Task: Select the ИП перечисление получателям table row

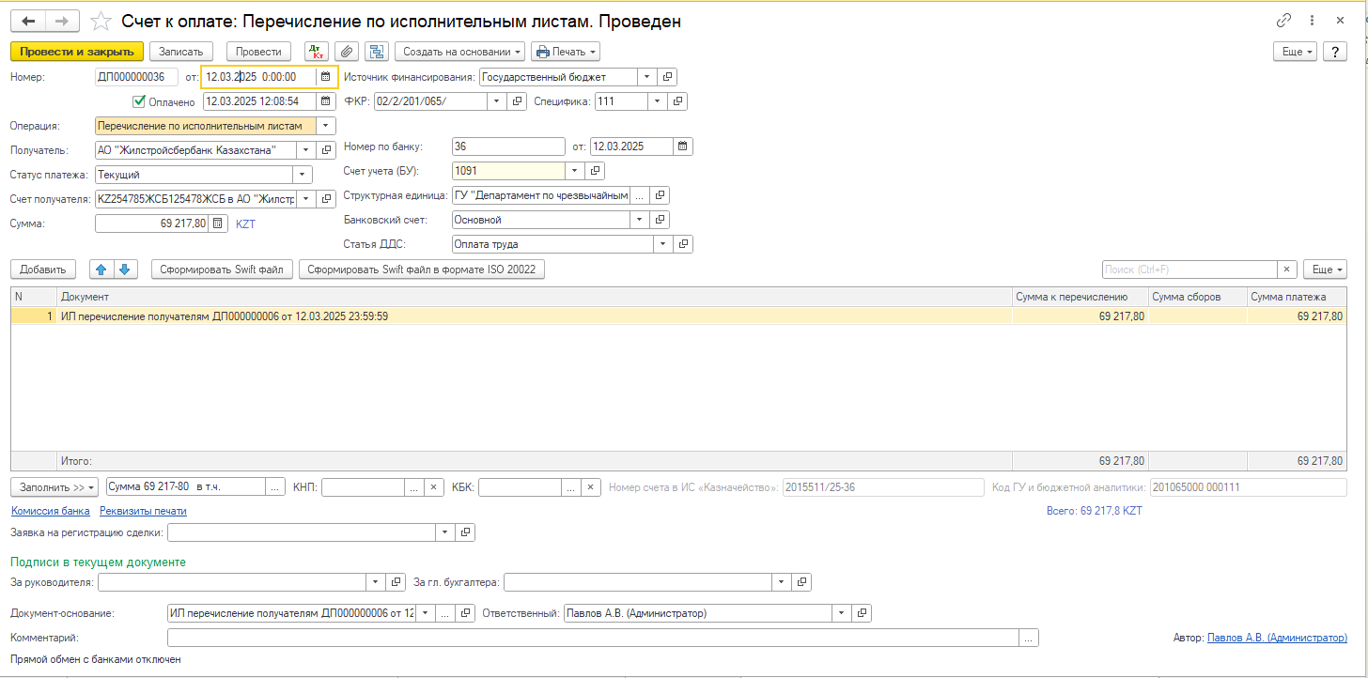Action: click(x=470, y=317)
